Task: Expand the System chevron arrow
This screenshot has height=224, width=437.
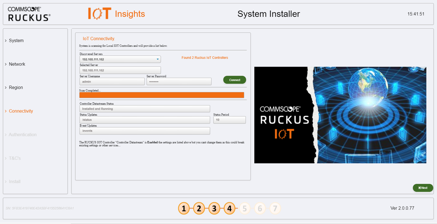Action: coord(6,41)
